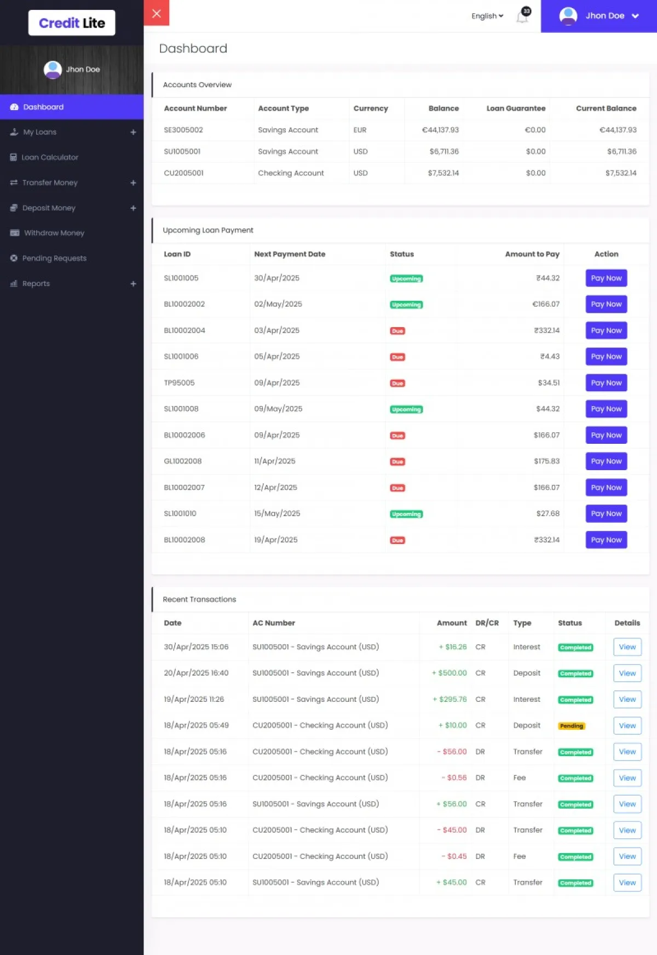
Task: View the - $0.45 fee transaction
Action: click(627, 857)
